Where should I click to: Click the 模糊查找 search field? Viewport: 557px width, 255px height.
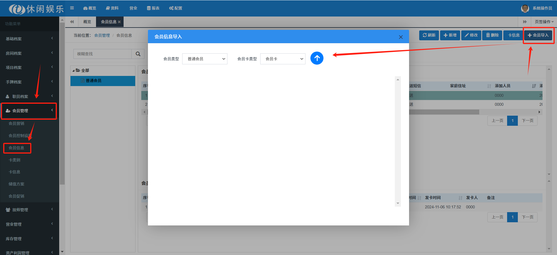point(102,54)
